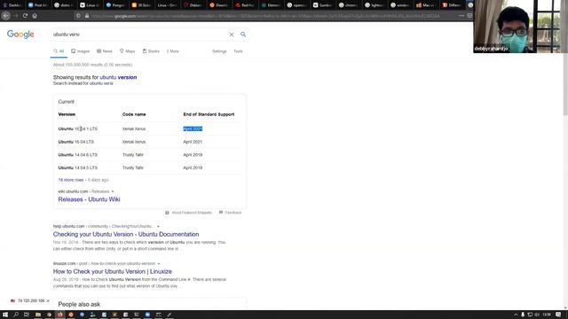568x319 pixels.
Task: Search instead for 'ubuntu versi' link
Action: [x=101, y=83]
